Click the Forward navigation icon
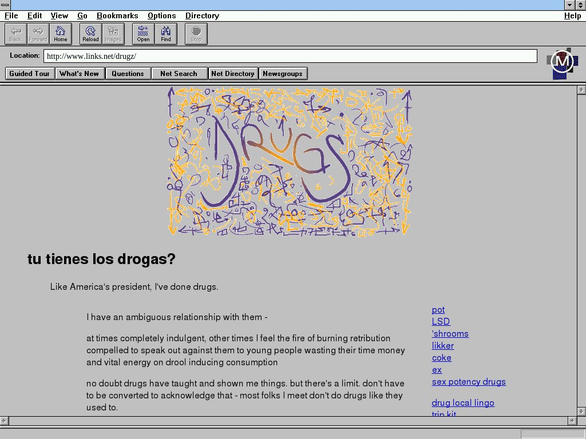Image resolution: width=586 pixels, height=439 pixels. click(38, 34)
